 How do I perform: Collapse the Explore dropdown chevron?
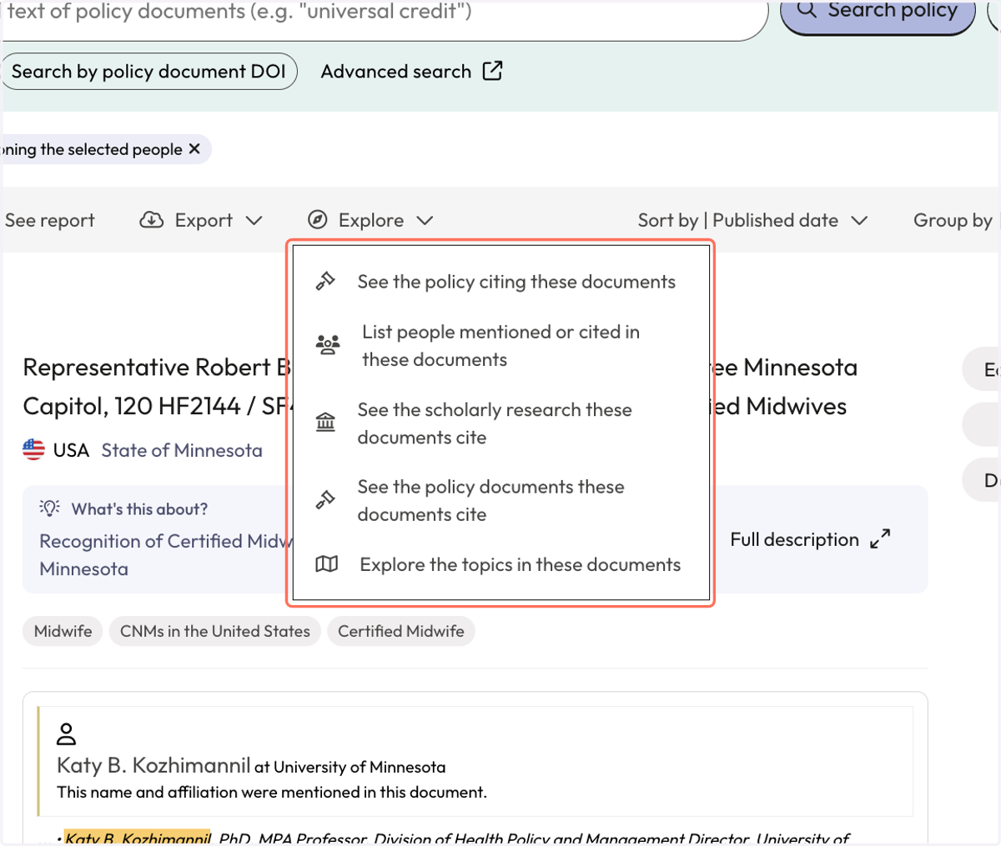pyautogui.click(x=425, y=221)
